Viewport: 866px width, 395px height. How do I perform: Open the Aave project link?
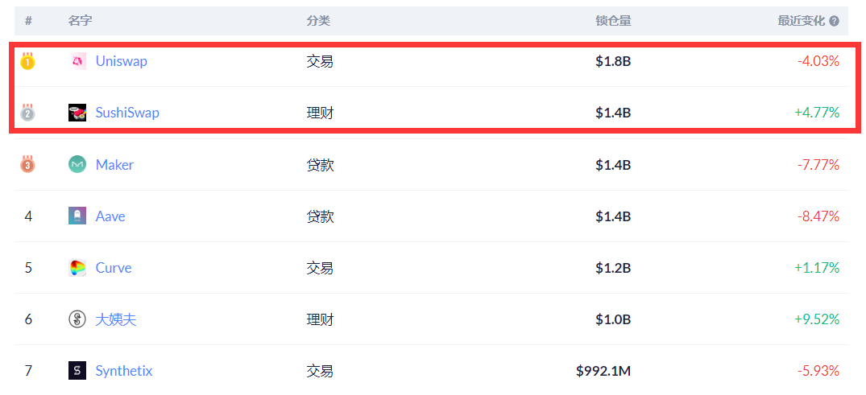click(110, 216)
